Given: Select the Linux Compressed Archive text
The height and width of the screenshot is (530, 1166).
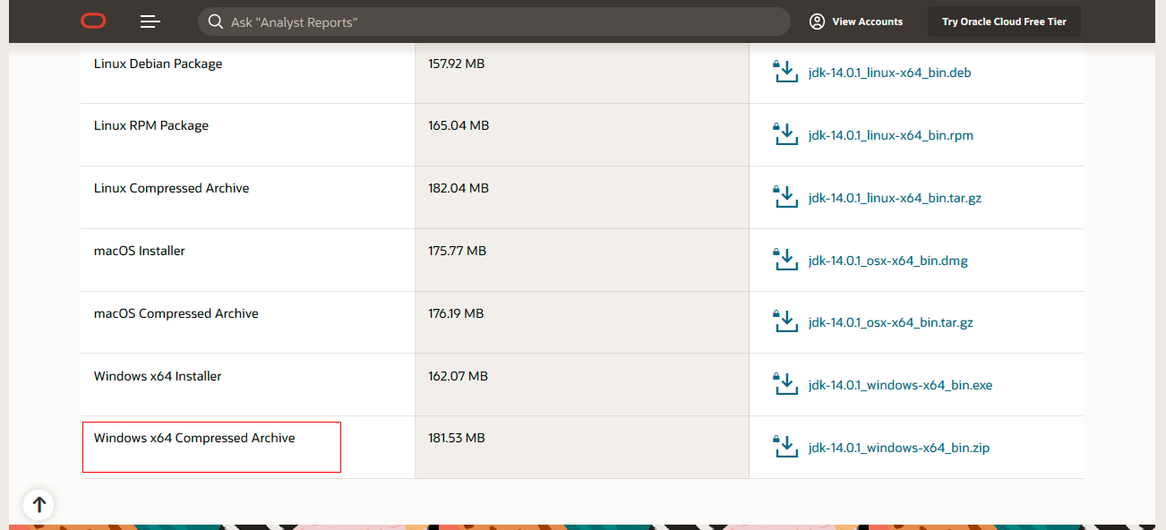Looking at the screenshot, I should point(171,188).
